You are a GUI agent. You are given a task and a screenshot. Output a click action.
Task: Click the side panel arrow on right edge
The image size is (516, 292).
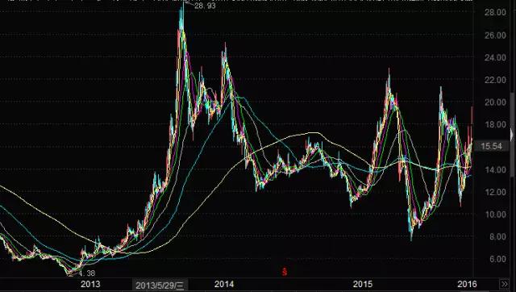click(x=511, y=135)
